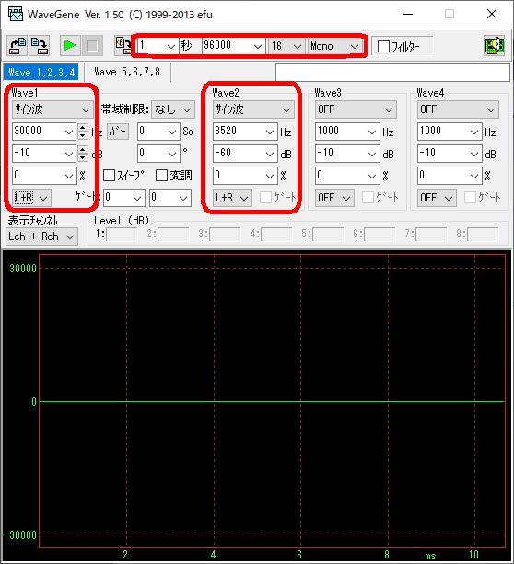514x564 pixels.
Task: Open the sound device settings icon
Action: coord(495,46)
